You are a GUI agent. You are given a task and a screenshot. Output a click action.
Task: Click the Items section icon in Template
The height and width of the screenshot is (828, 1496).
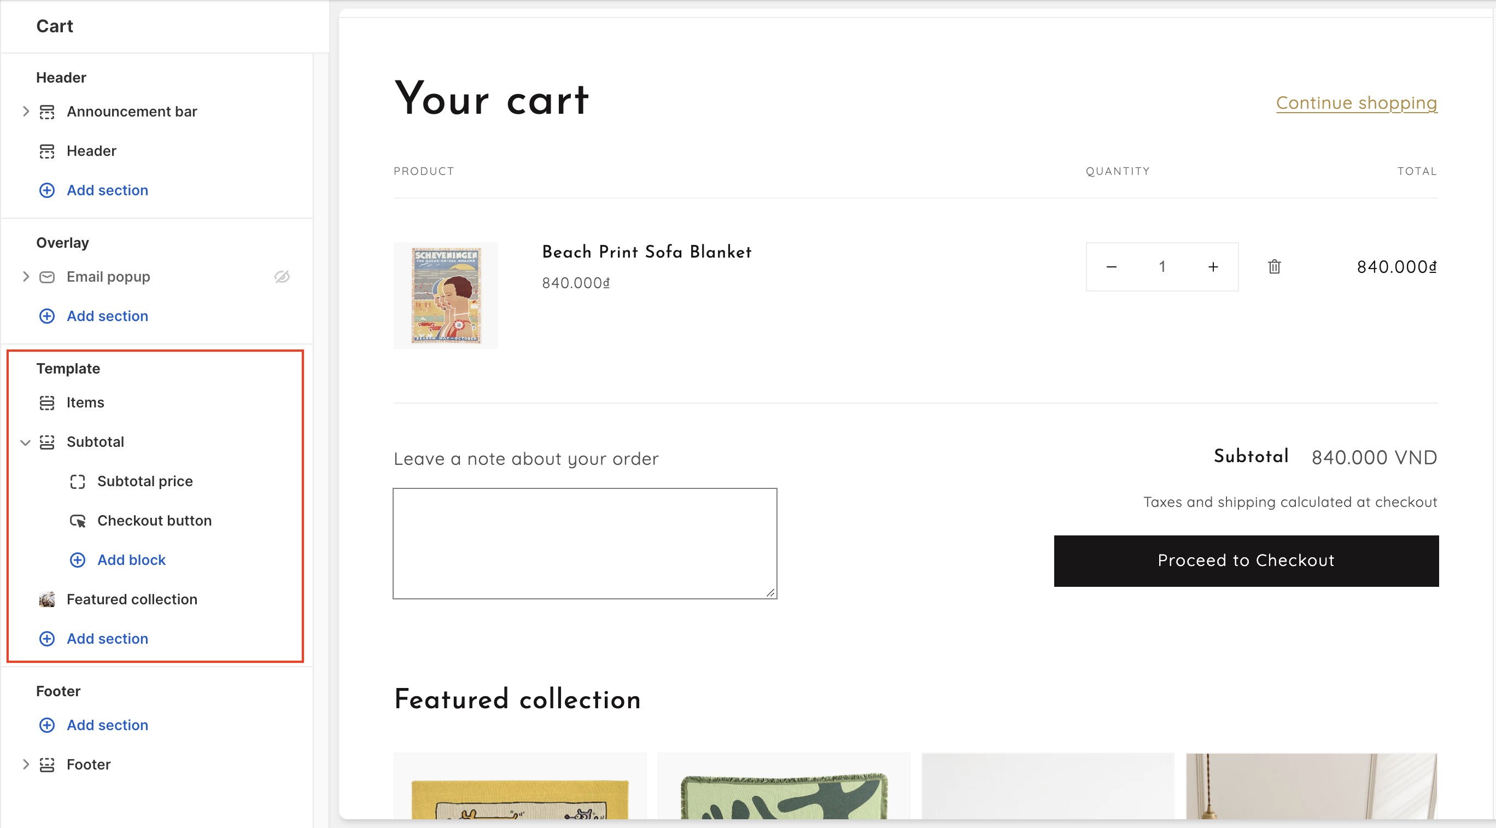coord(47,403)
